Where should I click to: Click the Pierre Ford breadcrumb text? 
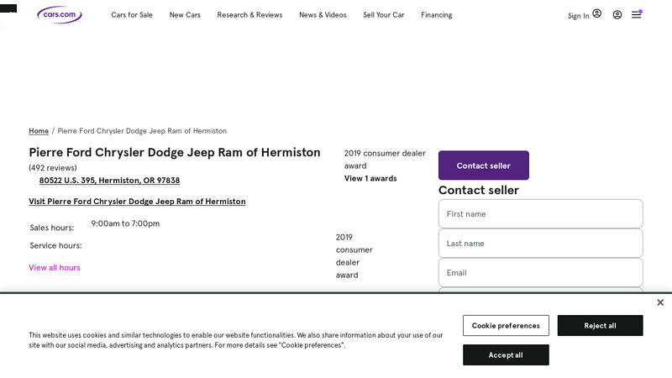(x=142, y=131)
